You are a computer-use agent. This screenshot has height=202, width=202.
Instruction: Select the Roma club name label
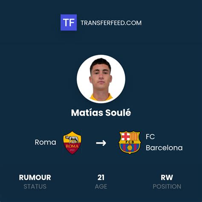(46, 142)
